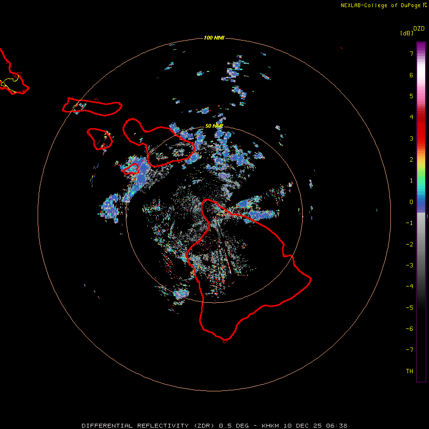Click the -4 value on the color scale

point(409,286)
